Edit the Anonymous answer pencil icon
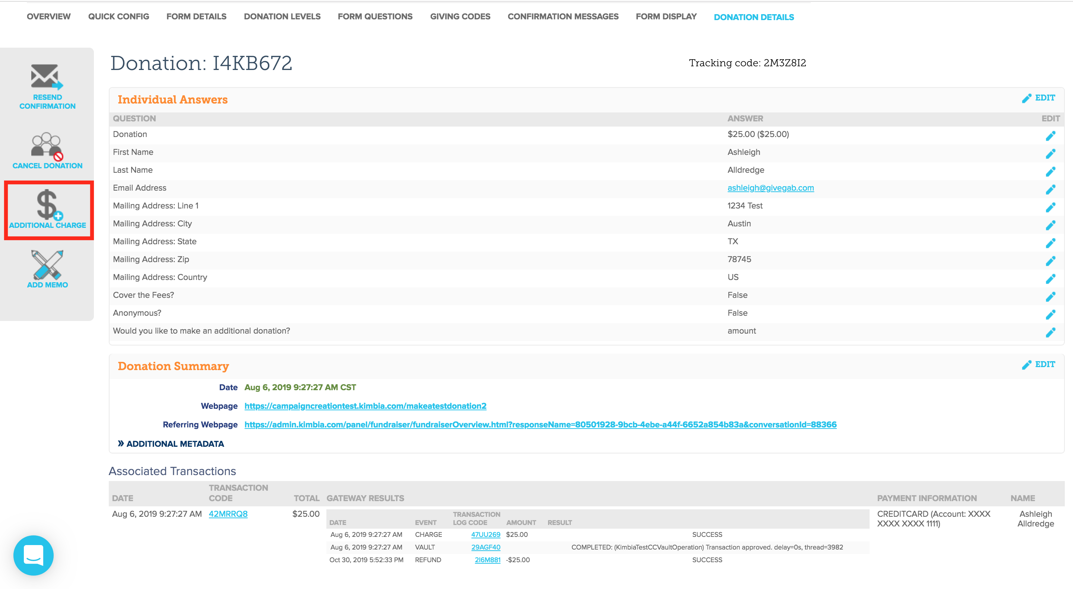This screenshot has width=1073, height=589. pyautogui.click(x=1051, y=315)
